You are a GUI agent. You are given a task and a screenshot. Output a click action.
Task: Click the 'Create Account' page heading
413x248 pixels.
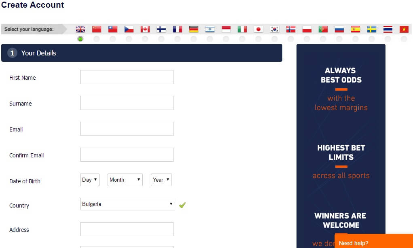(33, 5)
